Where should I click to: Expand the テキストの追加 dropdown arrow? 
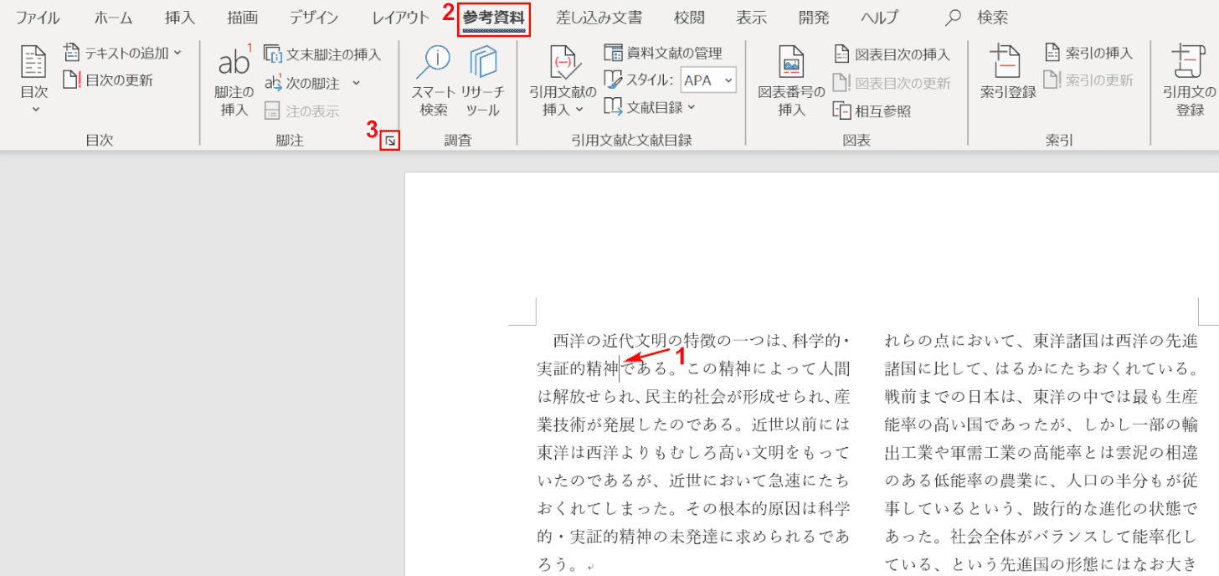click(177, 53)
